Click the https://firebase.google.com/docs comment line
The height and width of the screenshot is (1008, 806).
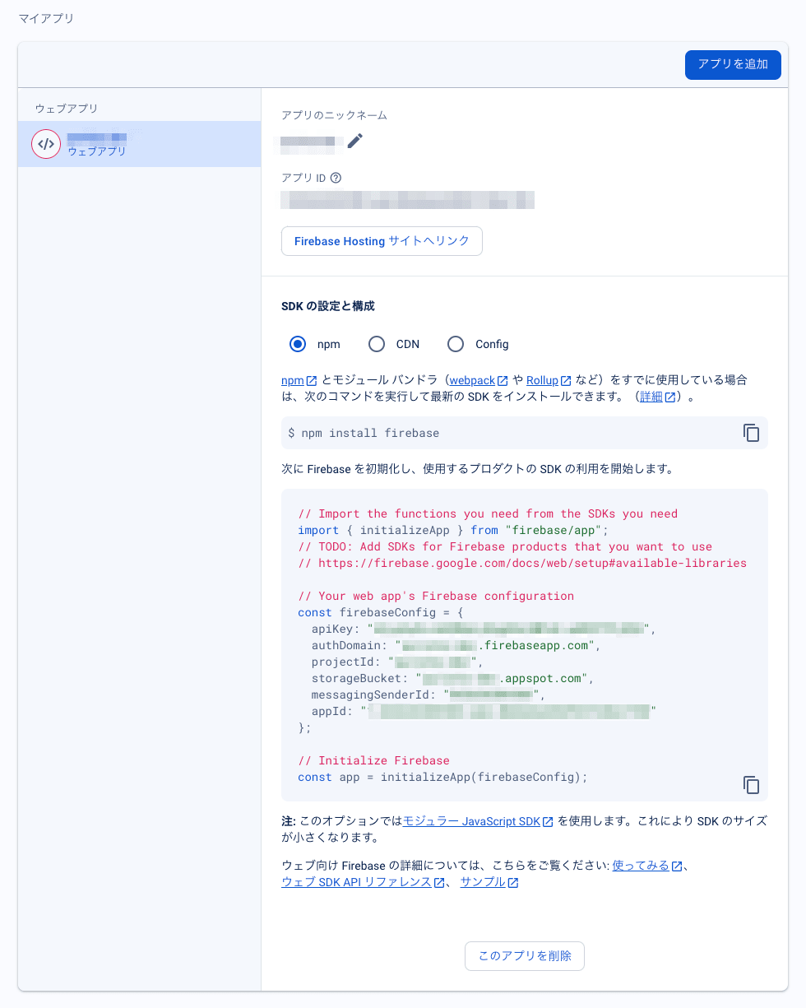pos(522,563)
